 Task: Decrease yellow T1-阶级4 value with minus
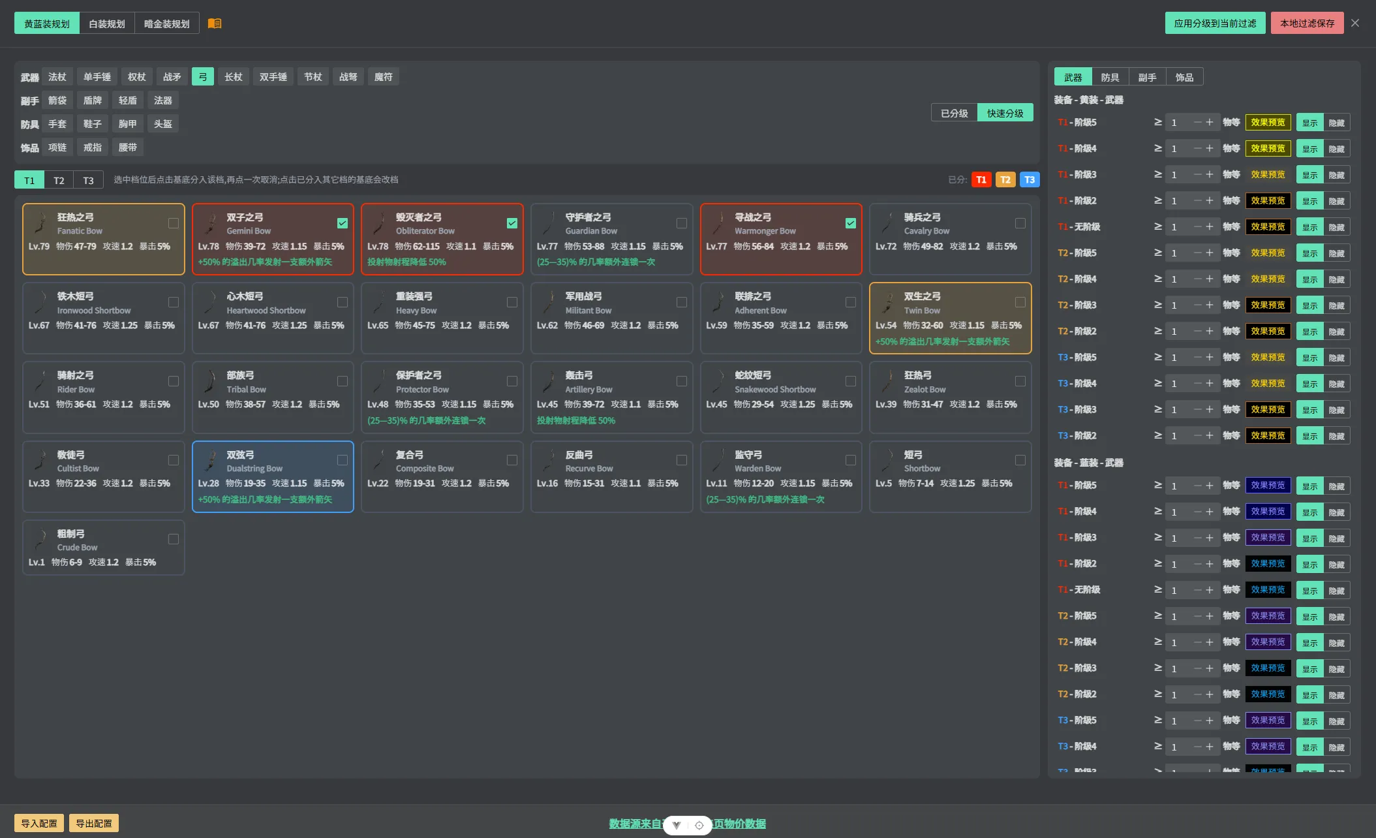[1197, 148]
